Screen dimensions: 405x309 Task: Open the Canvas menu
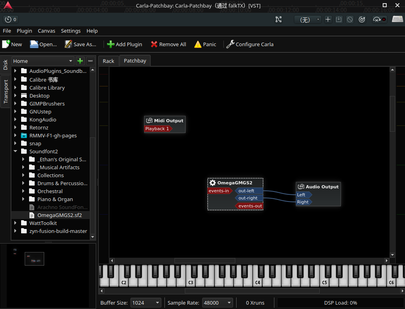click(47, 31)
